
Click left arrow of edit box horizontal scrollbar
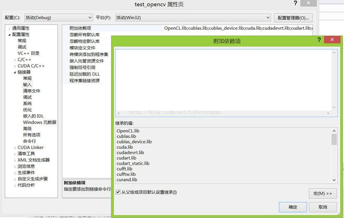pyautogui.click(x=119, y=113)
